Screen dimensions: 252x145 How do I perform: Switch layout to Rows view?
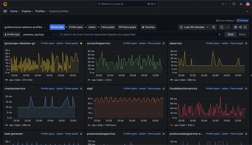tap(242, 34)
